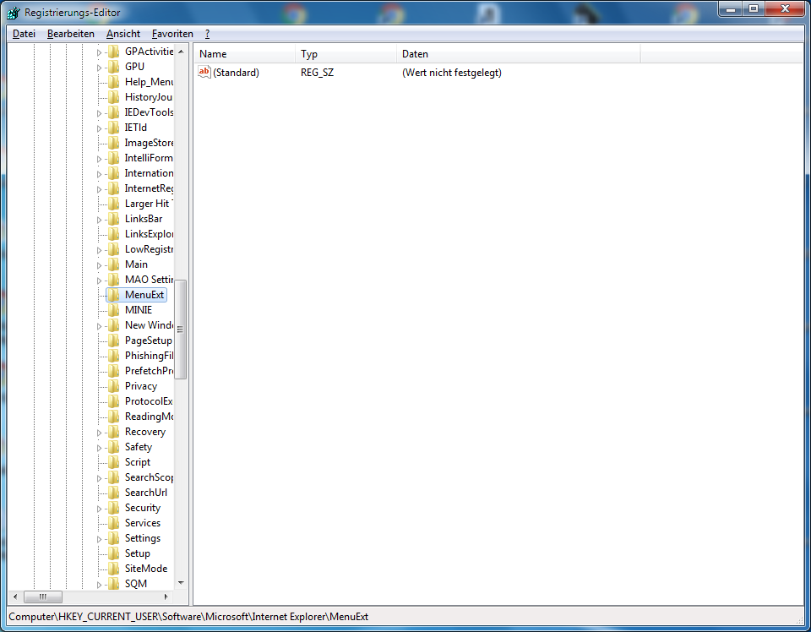Screen dimensions: 811x632
Task: Expand the Main key
Action: pyautogui.click(x=99, y=265)
